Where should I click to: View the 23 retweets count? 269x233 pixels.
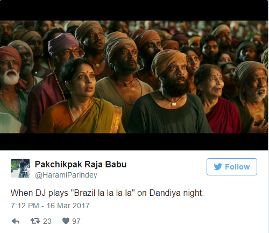[x=47, y=221]
